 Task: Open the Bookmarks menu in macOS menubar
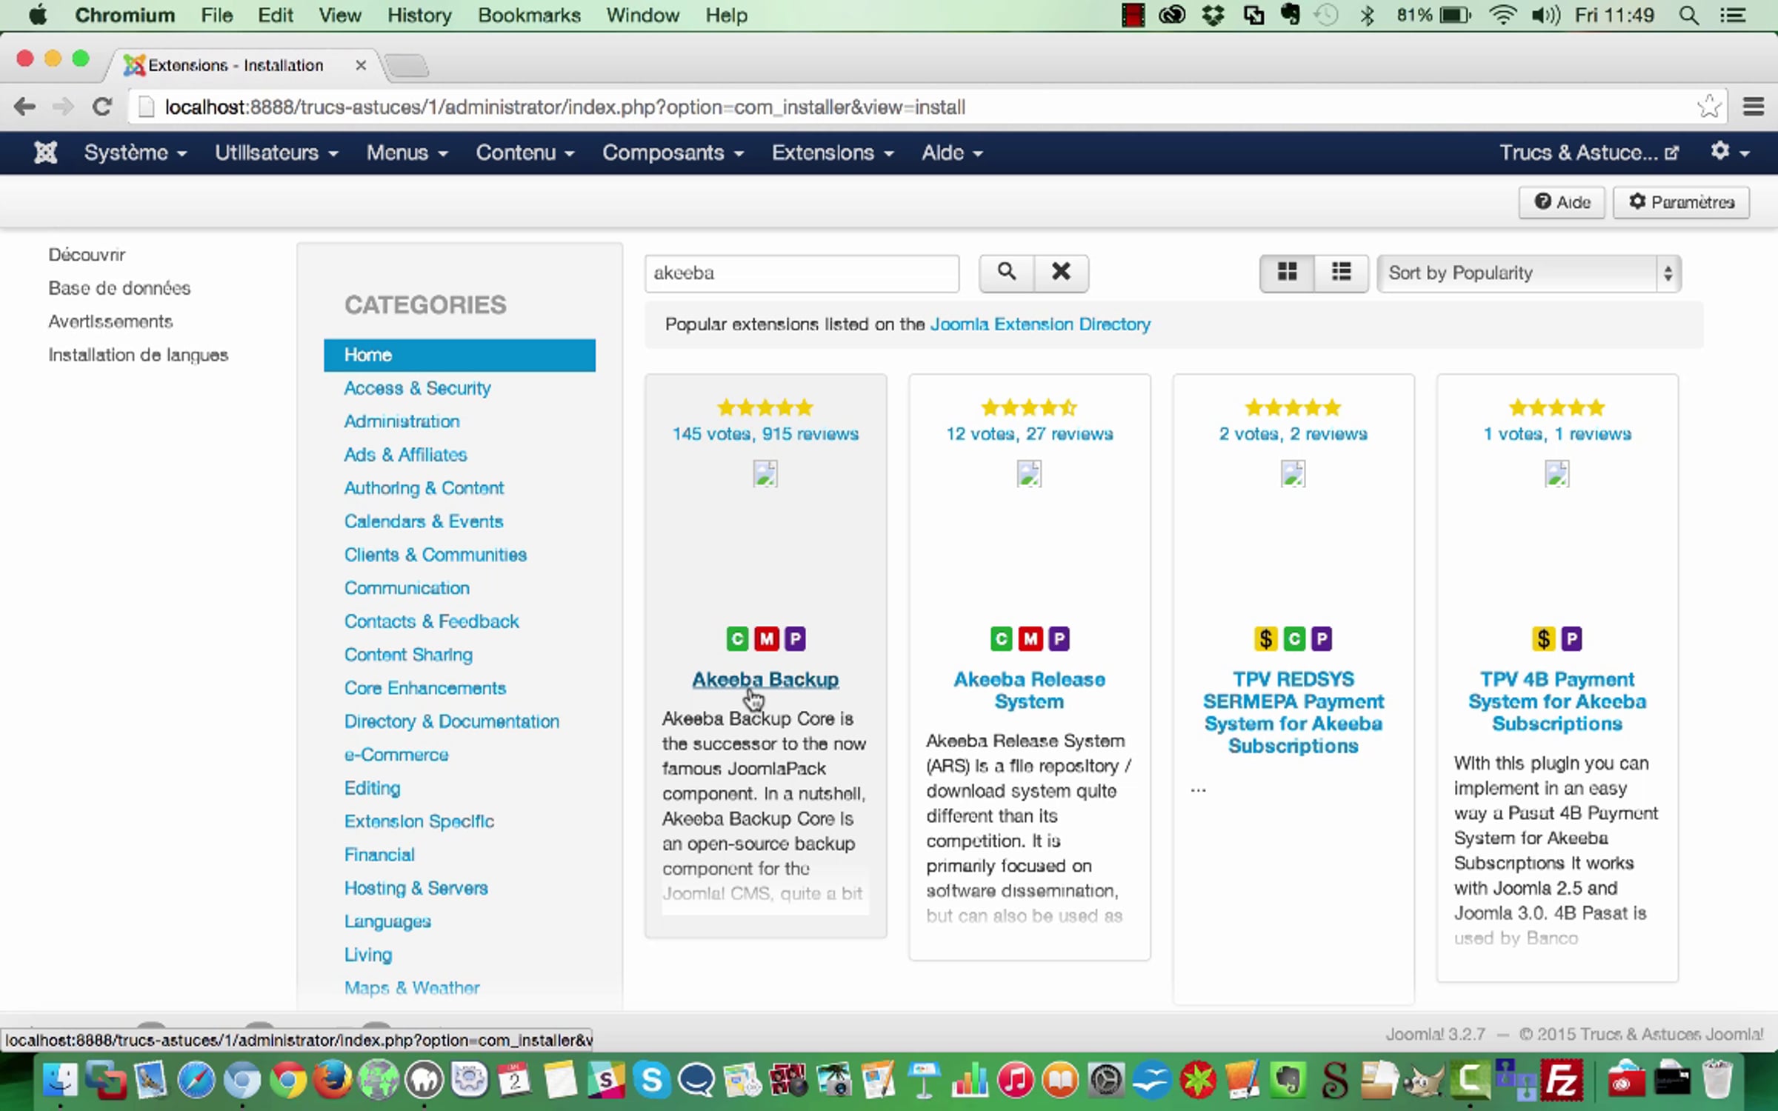click(x=529, y=15)
